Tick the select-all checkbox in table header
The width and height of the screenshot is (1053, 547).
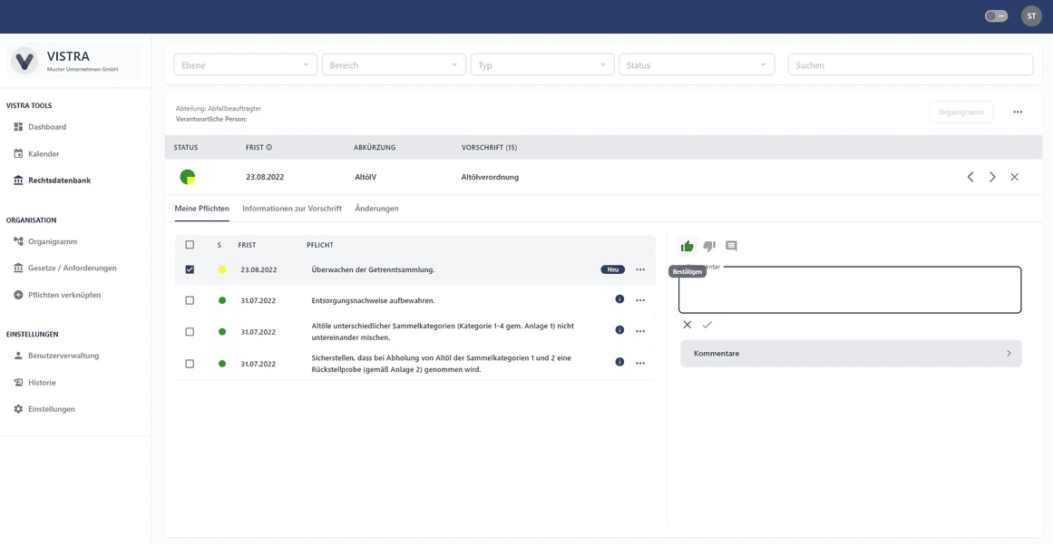tap(190, 245)
